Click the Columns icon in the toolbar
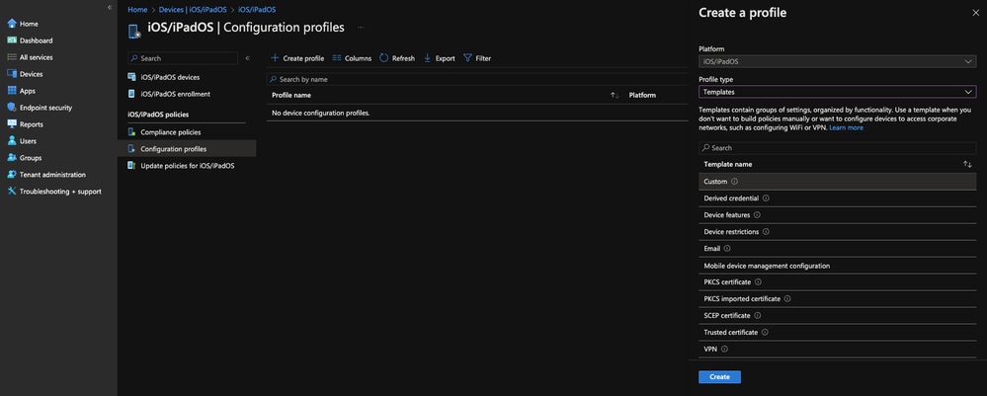Screen dimensions: 987x396 click(x=337, y=58)
